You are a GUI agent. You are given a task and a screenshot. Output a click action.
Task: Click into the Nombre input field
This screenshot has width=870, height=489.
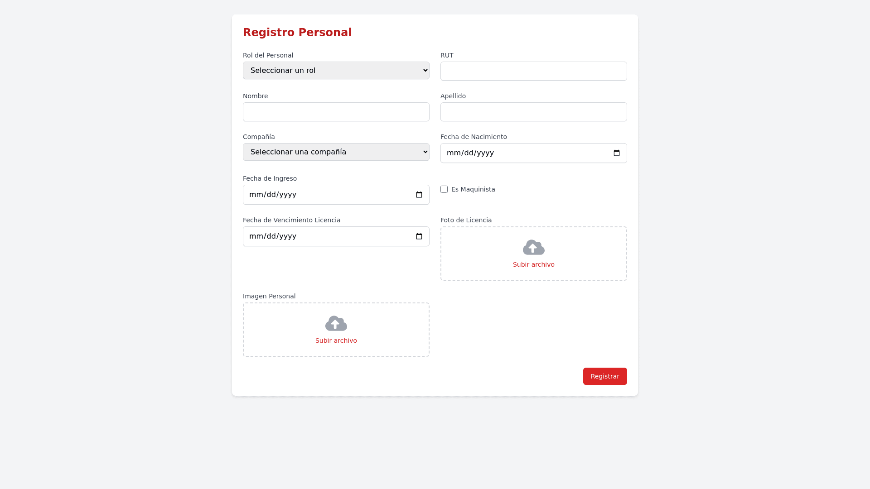pos(336,112)
